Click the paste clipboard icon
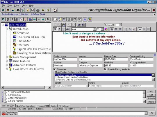This screenshot has height=117, width=157. point(64,25)
